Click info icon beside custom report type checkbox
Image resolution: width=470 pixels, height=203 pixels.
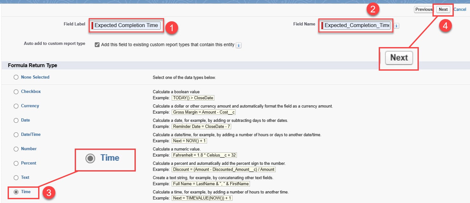pyautogui.click(x=239, y=45)
